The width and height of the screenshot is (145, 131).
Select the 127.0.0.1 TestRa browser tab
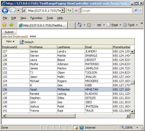pos(42,25)
